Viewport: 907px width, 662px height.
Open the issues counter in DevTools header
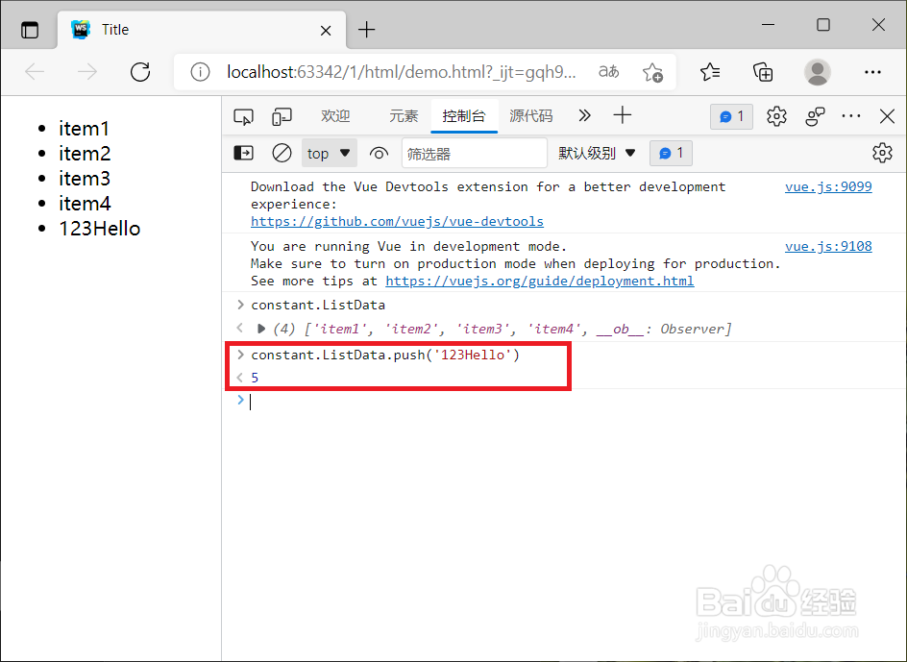point(732,117)
